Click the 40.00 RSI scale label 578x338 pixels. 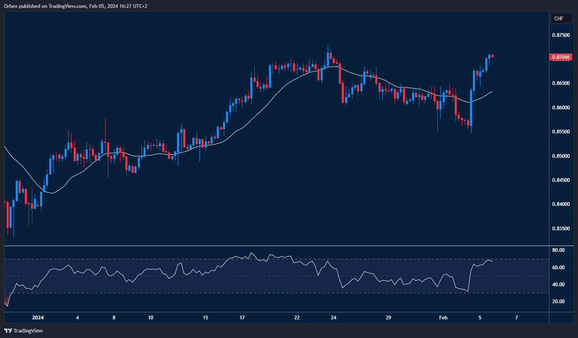(558, 285)
